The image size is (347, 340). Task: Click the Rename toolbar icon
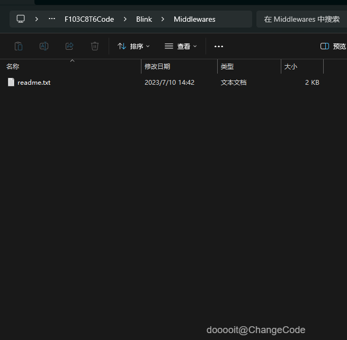pos(44,46)
